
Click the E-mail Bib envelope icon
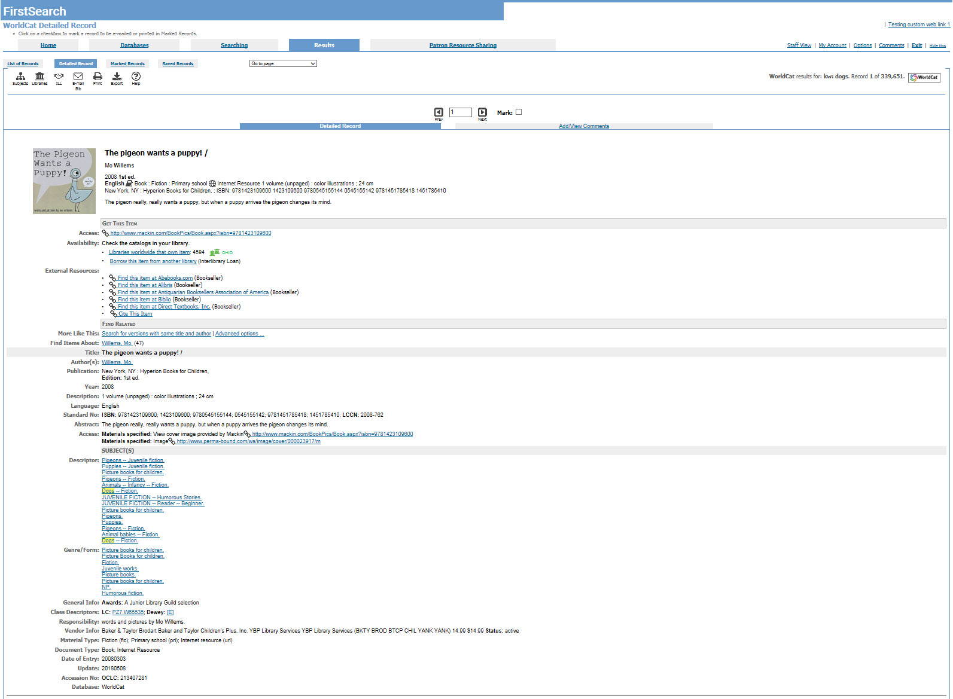[78, 77]
